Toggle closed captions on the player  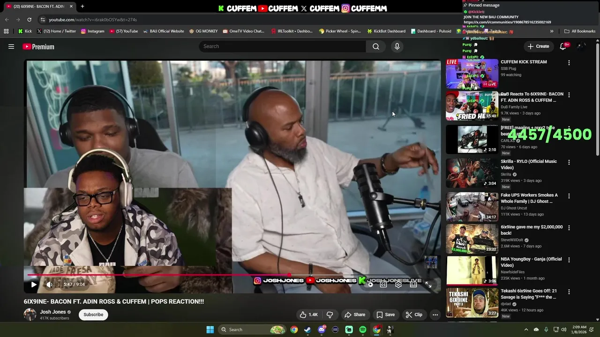tap(383, 284)
